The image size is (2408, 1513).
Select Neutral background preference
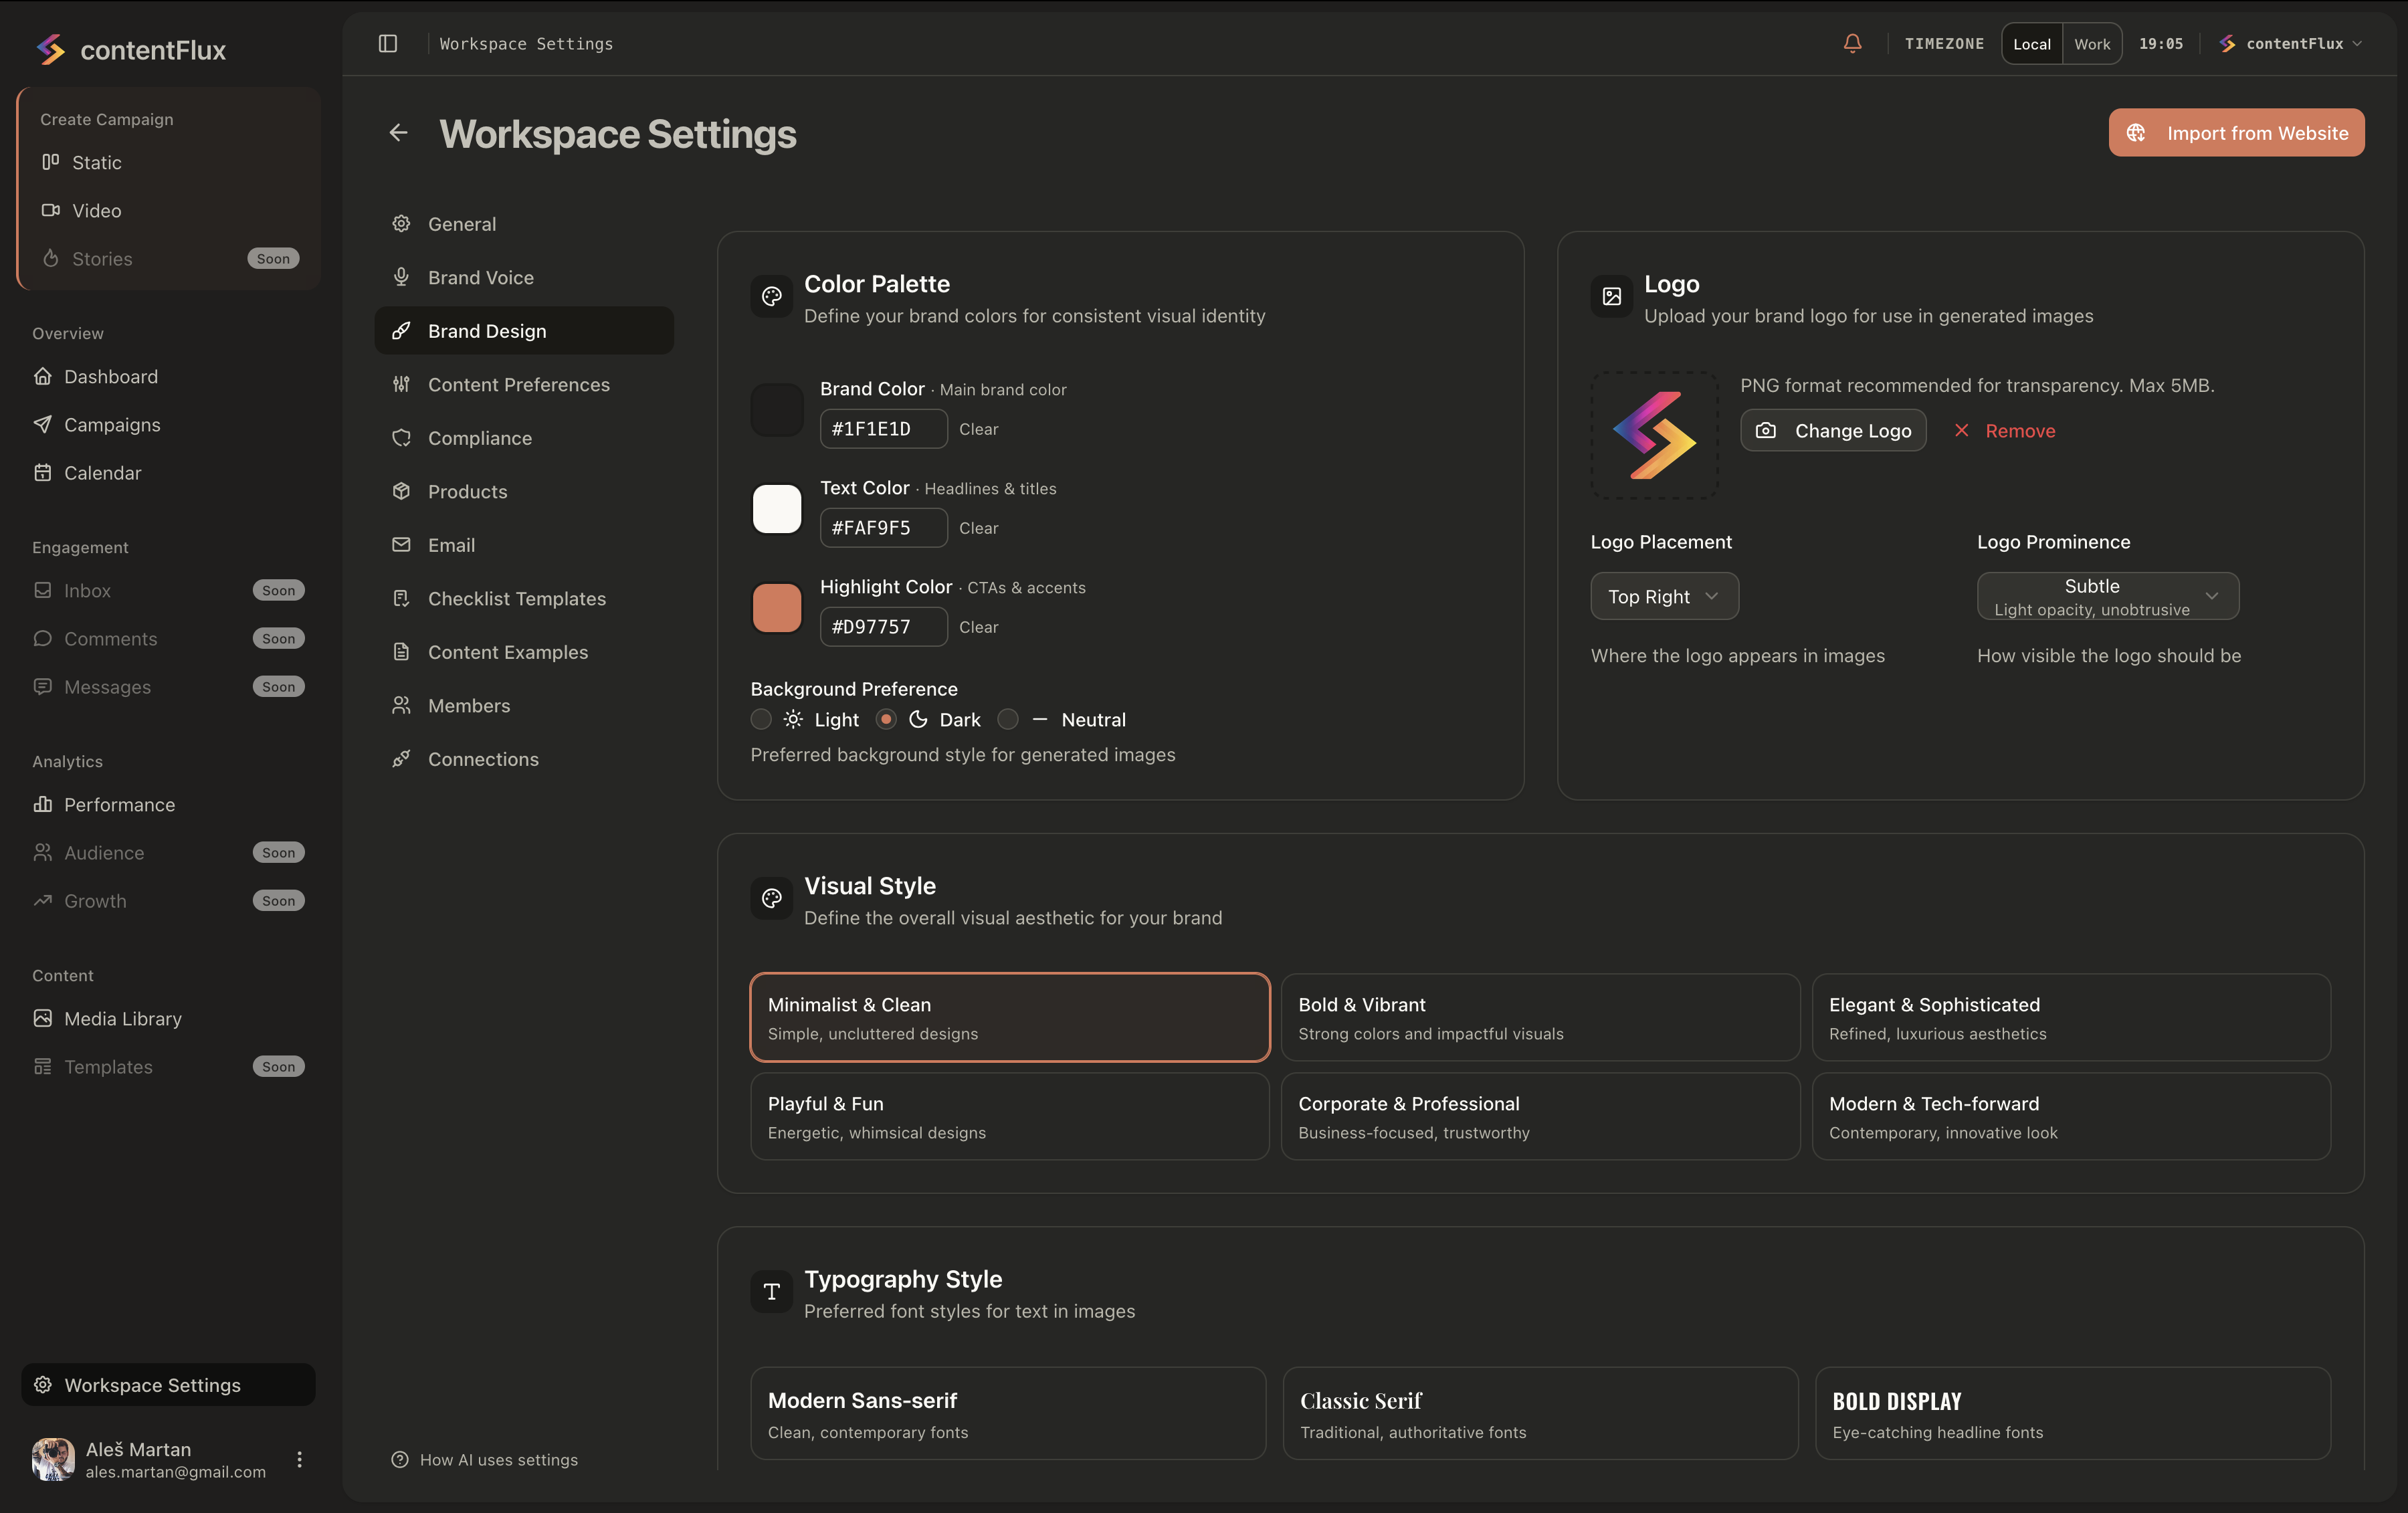1008,719
